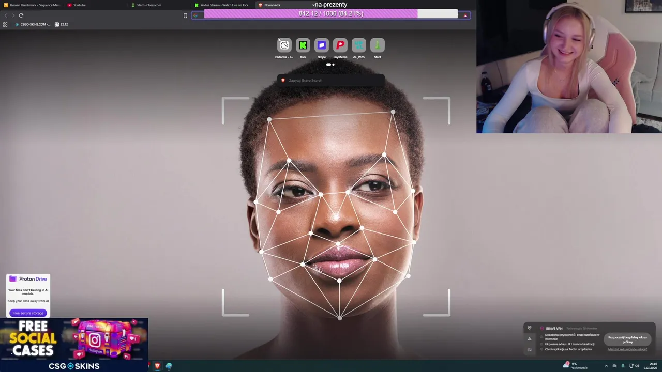Click Free secure storage button
The height and width of the screenshot is (372, 662).
28,313
